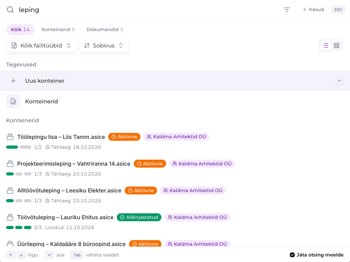Switch to grid view
Viewport: 350px width, 262px height.
click(x=336, y=45)
